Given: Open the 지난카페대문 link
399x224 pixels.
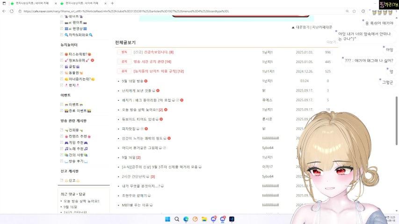Looking at the screenshot, I should (322, 27).
